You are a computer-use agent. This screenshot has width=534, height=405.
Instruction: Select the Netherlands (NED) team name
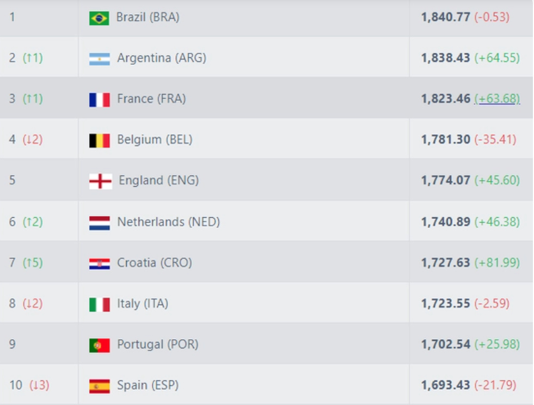click(169, 222)
